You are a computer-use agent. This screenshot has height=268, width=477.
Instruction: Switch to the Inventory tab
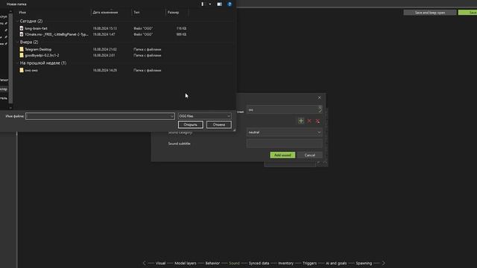pyautogui.click(x=285, y=263)
